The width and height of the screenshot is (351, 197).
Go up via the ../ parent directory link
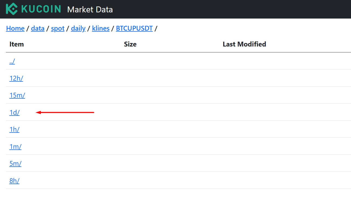click(12, 61)
